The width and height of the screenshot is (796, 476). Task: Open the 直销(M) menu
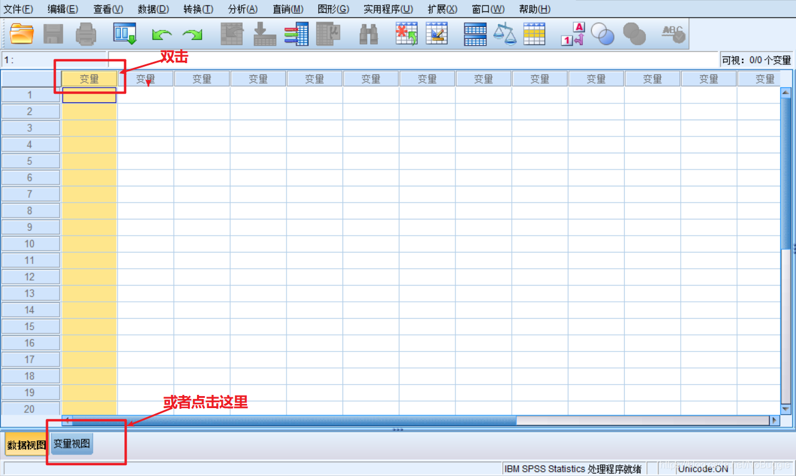pyautogui.click(x=288, y=9)
